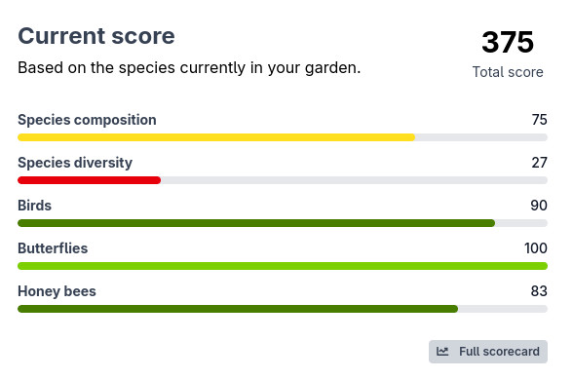Click the chart icon in Full scorecard
The image size is (573, 379).
pyautogui.click(x=442, y=352)
